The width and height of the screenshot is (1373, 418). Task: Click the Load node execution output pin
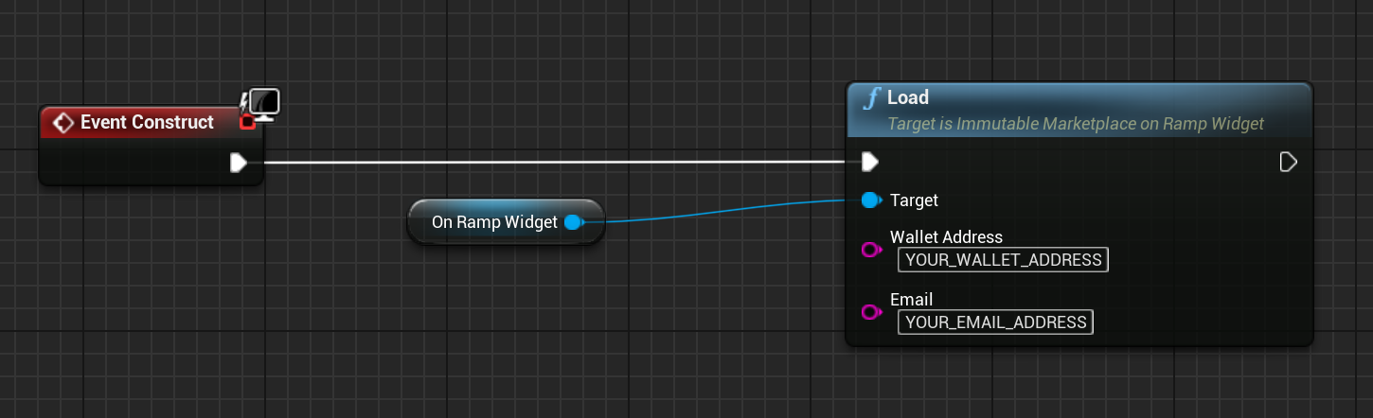click(1288, 163)
